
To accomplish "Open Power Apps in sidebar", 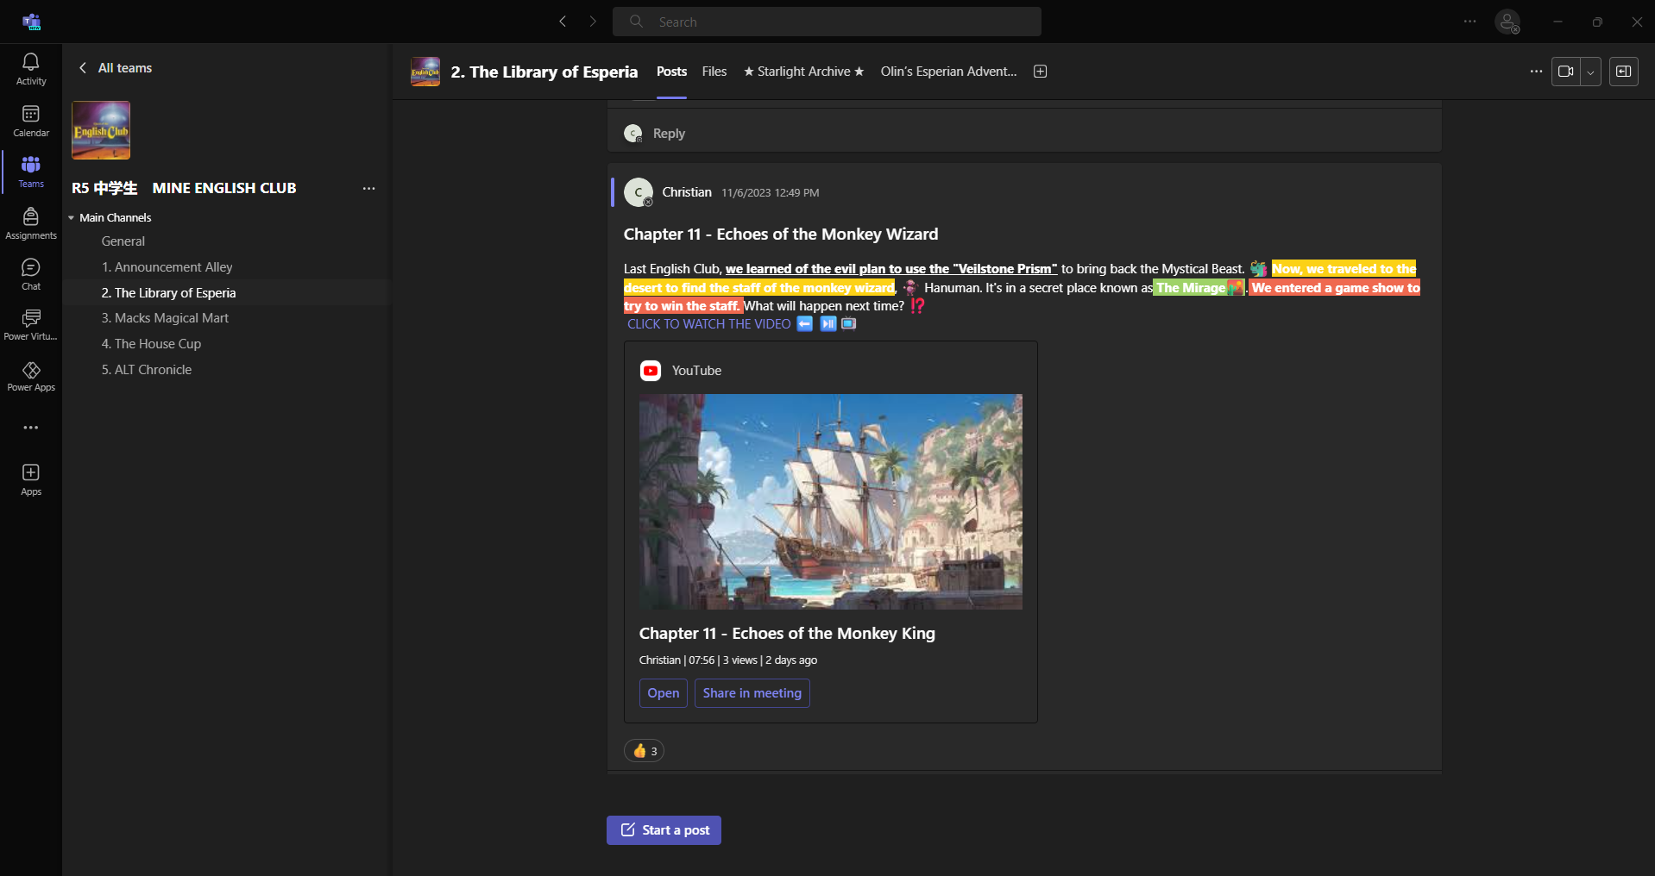I will (x=31, y=376).
